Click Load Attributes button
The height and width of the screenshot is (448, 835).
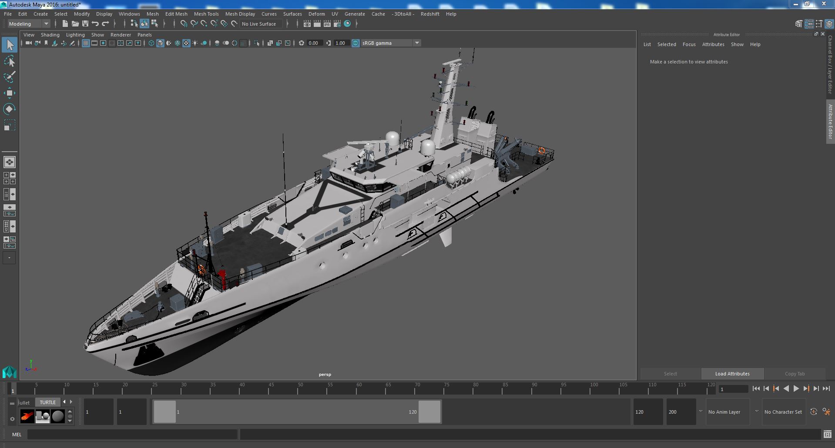732,374
